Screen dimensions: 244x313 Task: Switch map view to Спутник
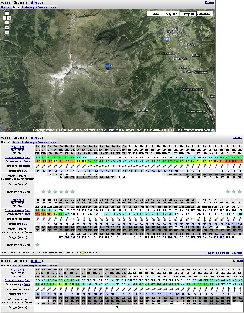point(172,14)
